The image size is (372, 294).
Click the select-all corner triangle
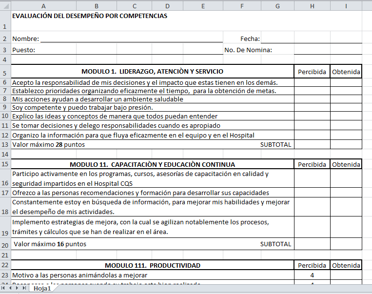click(x=5, y=6)
